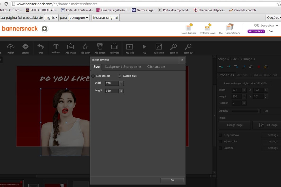
Task: Click the Mostrar original button
Action: click(x=106, y=17)
